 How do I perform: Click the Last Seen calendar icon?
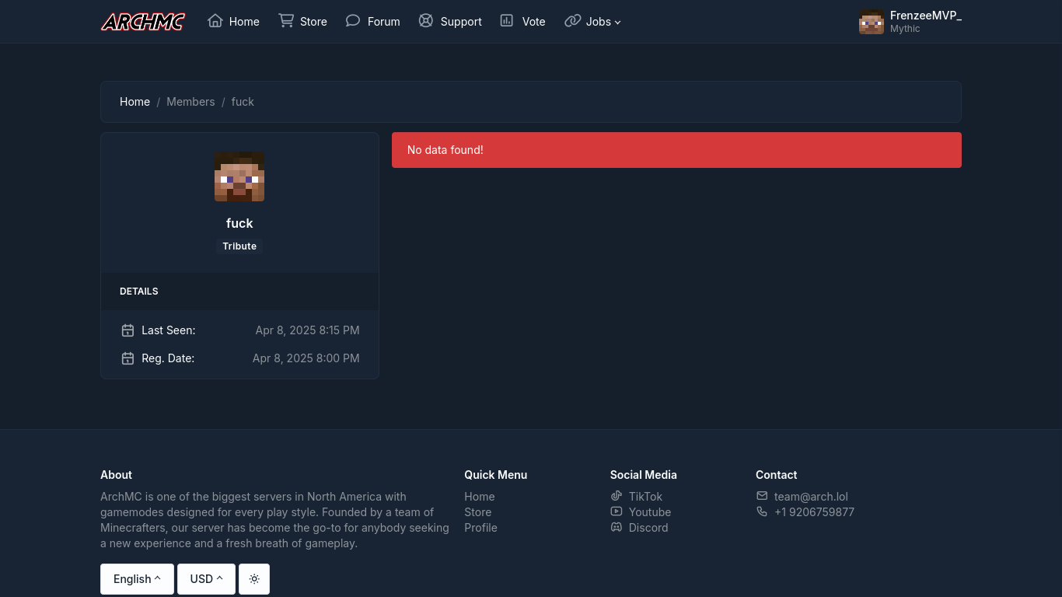[128, 330]
